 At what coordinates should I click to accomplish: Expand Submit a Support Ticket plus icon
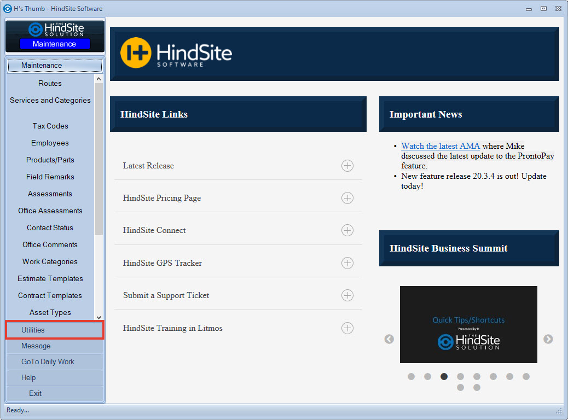tap(347, 295)
